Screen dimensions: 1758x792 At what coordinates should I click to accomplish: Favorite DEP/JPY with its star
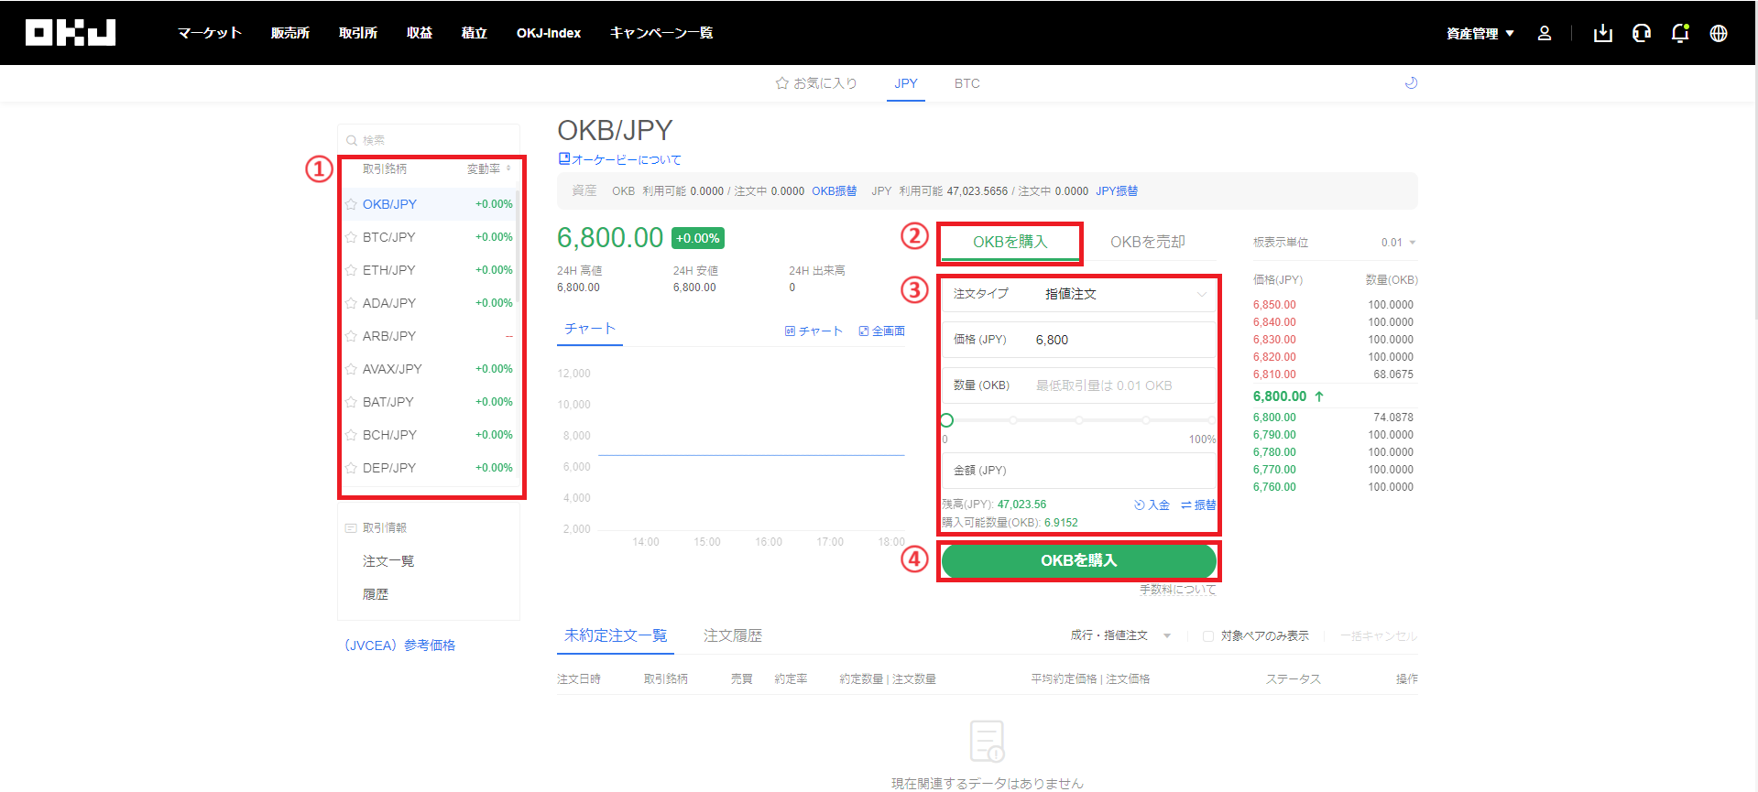click(x=351, y=468)
